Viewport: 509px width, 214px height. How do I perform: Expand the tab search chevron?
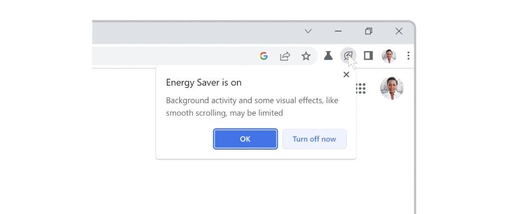pyautogui.click(x=308, y=31)
